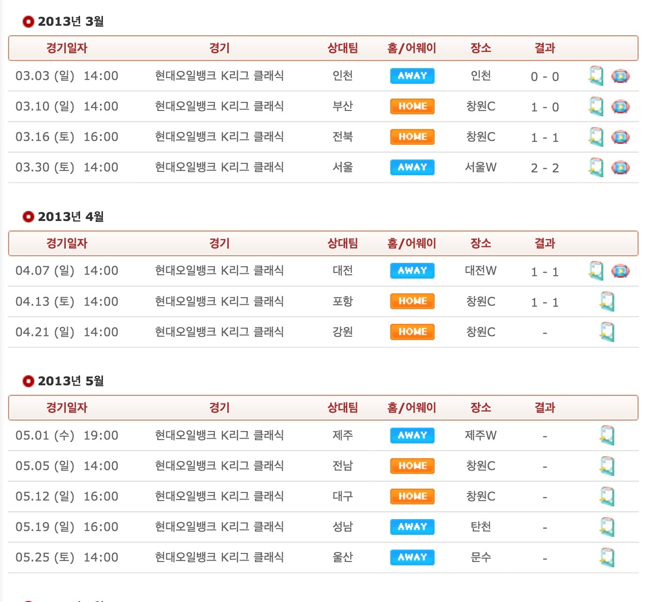The height and width of the screenshot is (602, 650).
Task: Click '상대팀' header in April table
Action: [343, 243]
